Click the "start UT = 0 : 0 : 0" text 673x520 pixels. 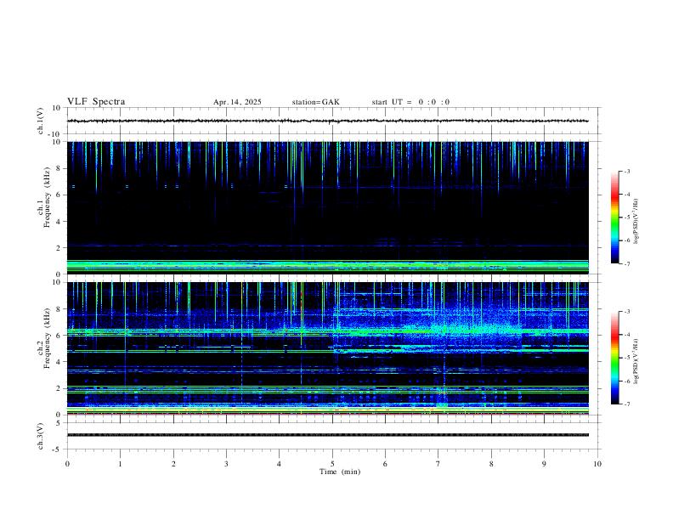tap(410, 102)
